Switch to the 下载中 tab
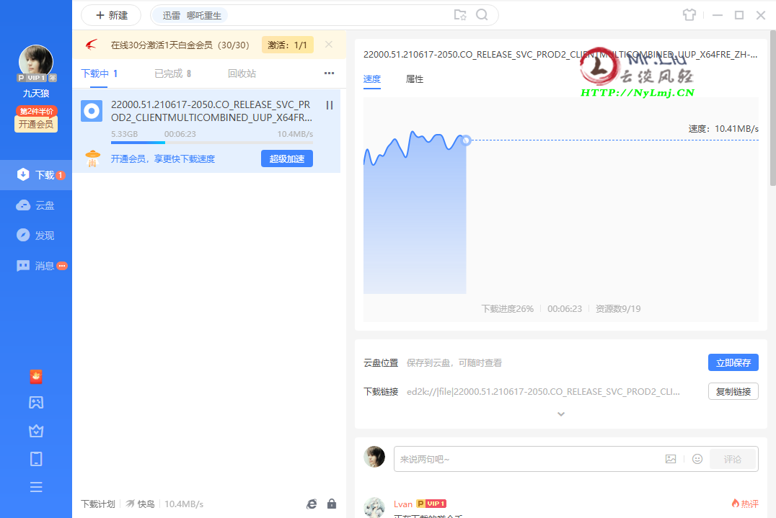Image resolution: width=776 pixels, height=518 pixels. (99, 73)
